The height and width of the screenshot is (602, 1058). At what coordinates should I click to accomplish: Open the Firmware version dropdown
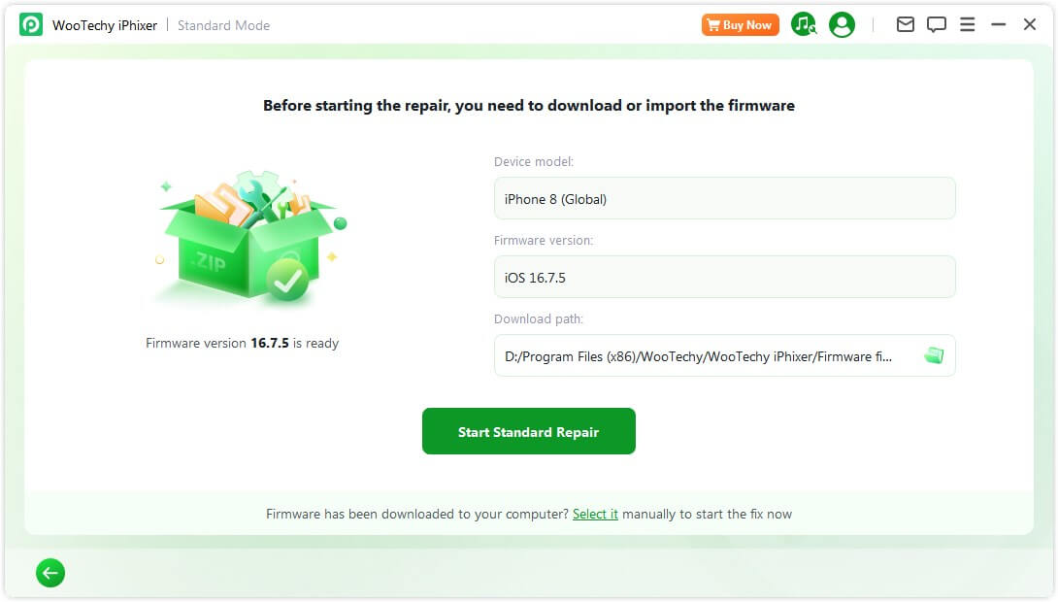point(724,278)
